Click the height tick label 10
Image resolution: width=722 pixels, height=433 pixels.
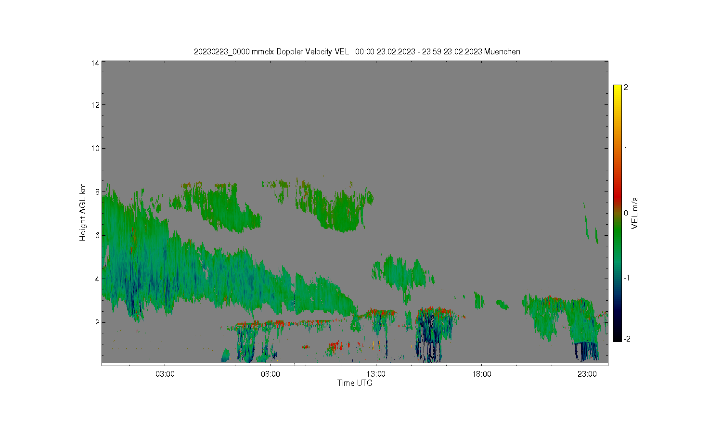pyautogui.click(x=95, y=148)
